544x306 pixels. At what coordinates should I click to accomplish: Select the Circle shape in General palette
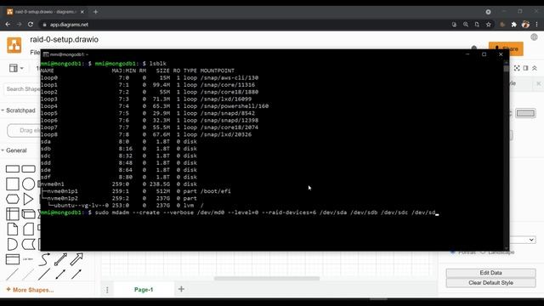click(28, 184)
